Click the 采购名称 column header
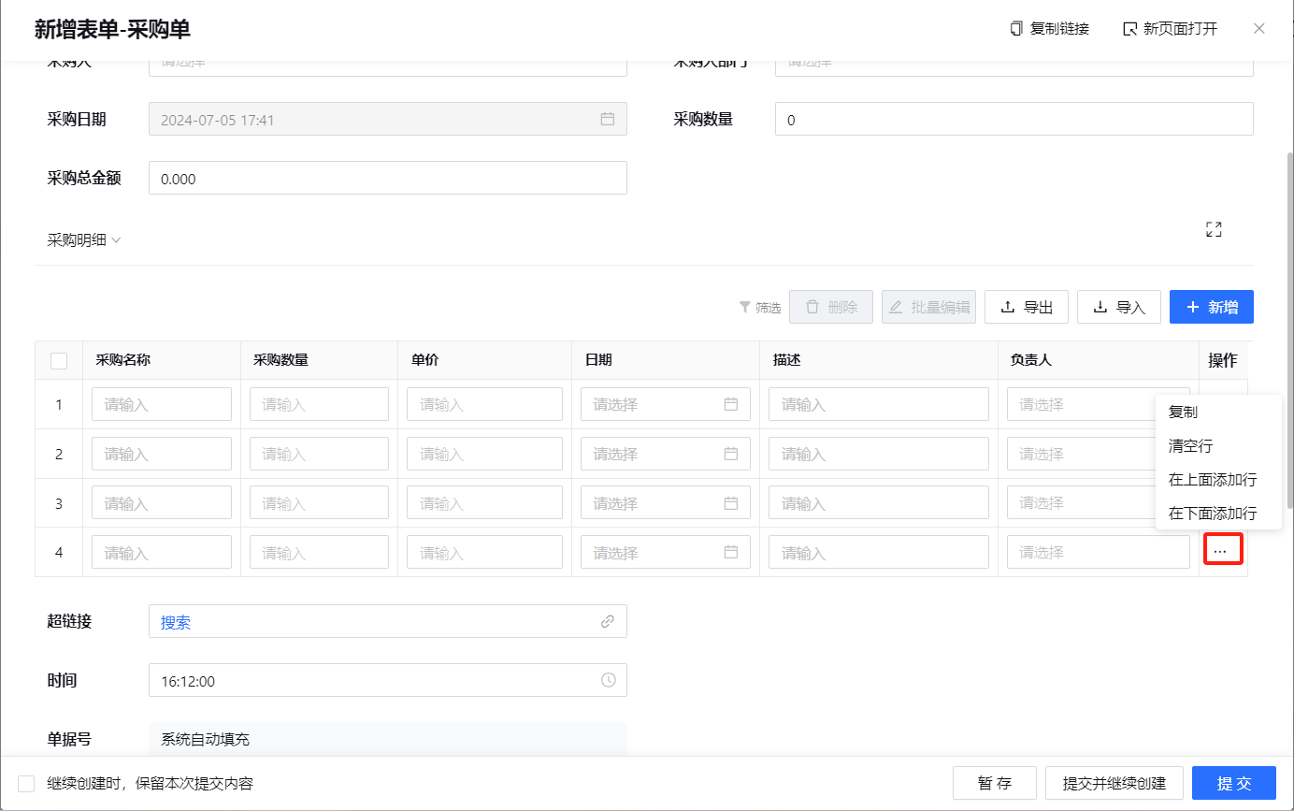 tap(162, 360)
